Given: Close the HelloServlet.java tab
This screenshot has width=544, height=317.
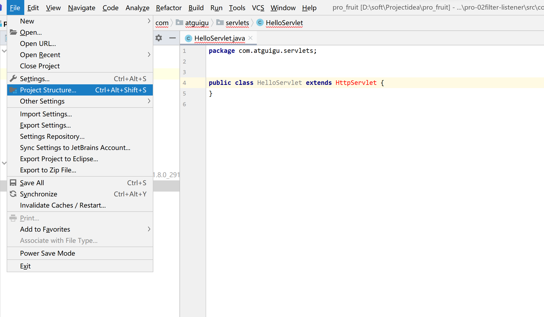Looking at the screenshot, I should pos(250,38).
